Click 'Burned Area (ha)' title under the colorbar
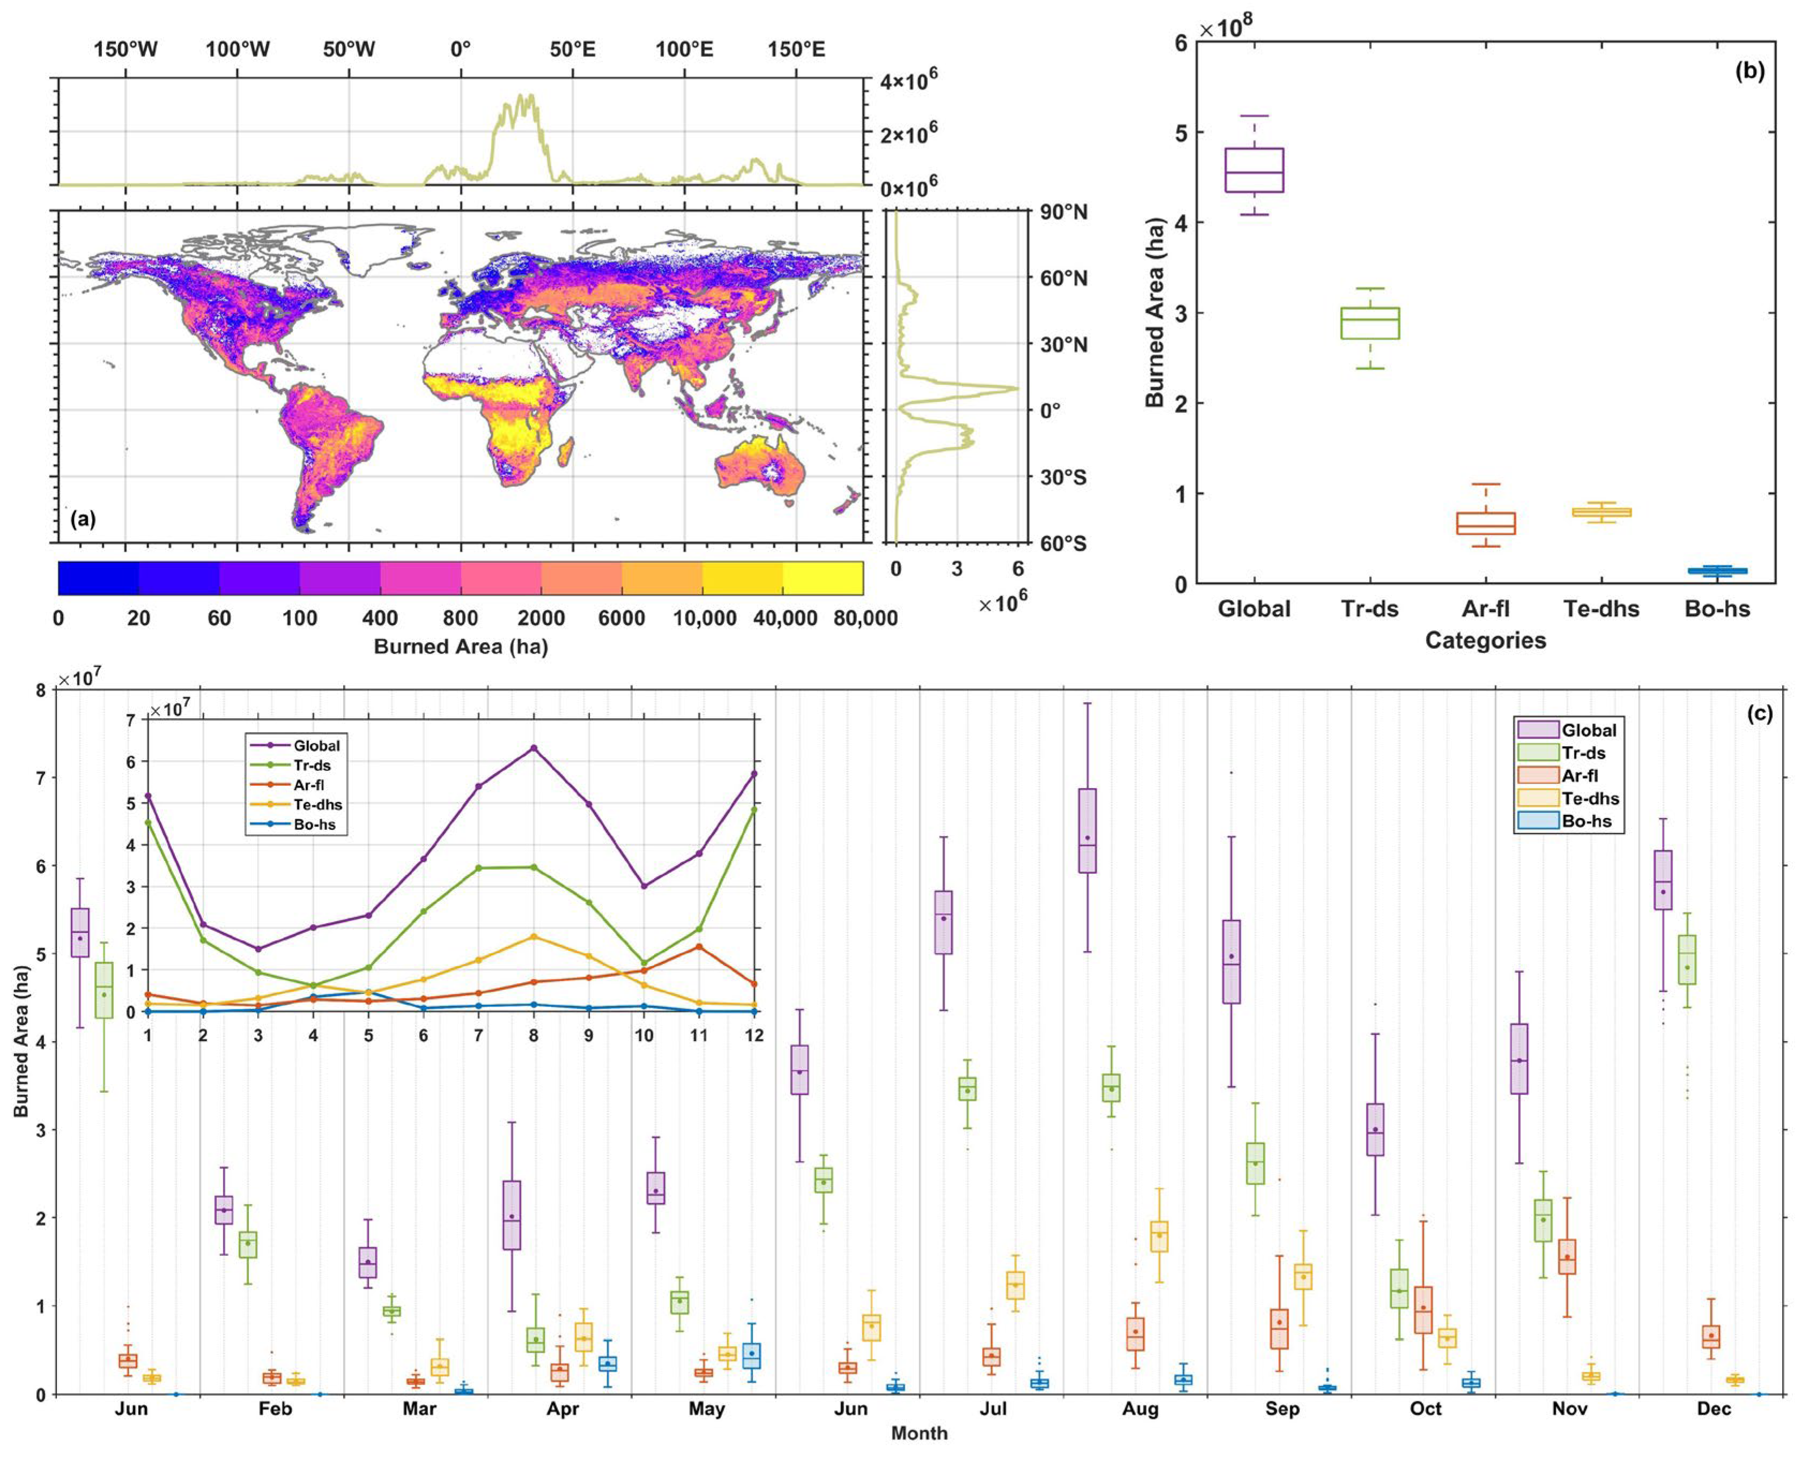Image resolution: width=1802 pixels, height=1457 pixels. point(461,647)
